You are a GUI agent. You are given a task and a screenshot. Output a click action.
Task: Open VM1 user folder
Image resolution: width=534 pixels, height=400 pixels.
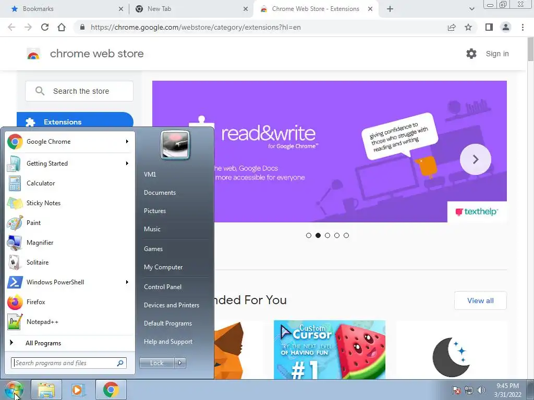pos(150,174)
